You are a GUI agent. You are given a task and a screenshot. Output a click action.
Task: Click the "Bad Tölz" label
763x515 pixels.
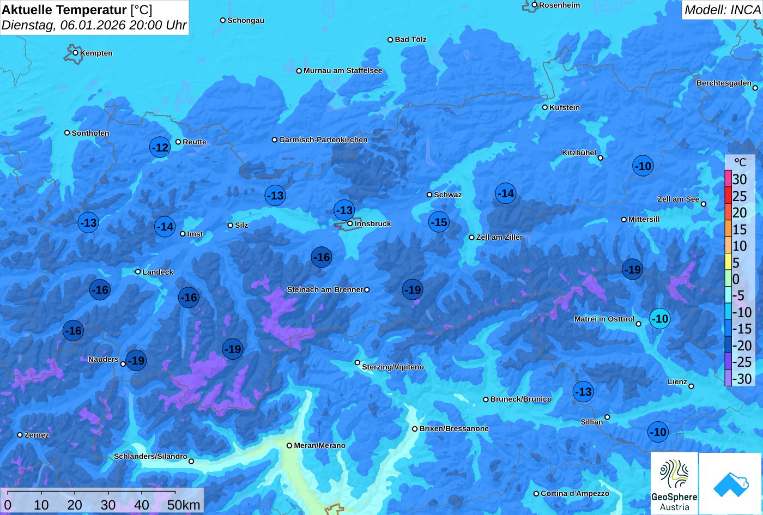click(410, 39)
